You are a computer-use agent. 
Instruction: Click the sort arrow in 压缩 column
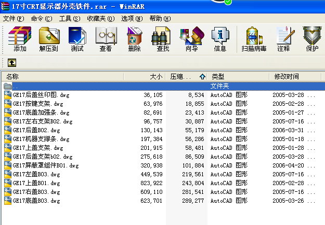[x=202, y=77]
